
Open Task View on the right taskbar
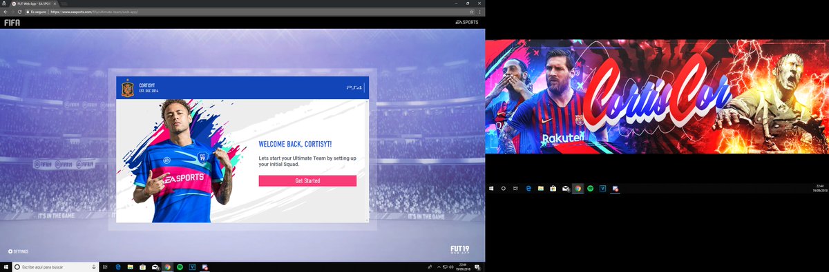(x=516, y=188)
